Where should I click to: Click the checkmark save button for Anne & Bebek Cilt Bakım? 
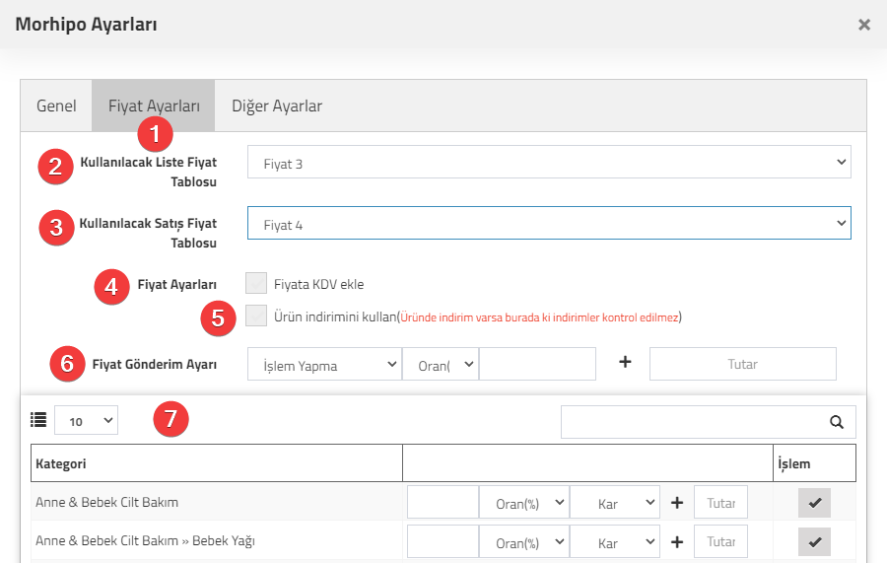point(815,503)
